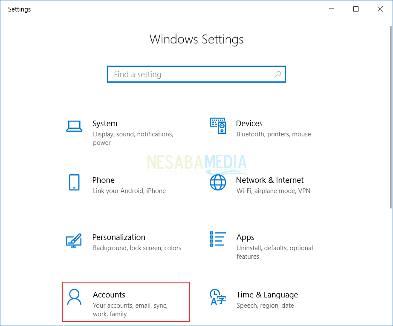The width and height of the screenshot is (393, 326).
Task: Click the vertical scrollbar thumb
Action: pyautogui.click(x=391, y=117)
